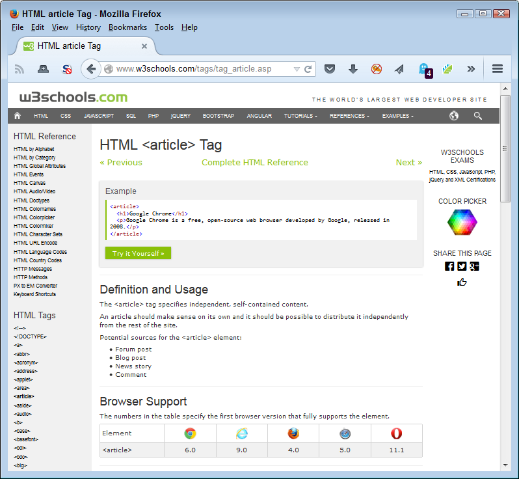The height and width of the screenshot is (479, 519).
Task: Close the HTML article Tag tab
Action: coord(144,46)
